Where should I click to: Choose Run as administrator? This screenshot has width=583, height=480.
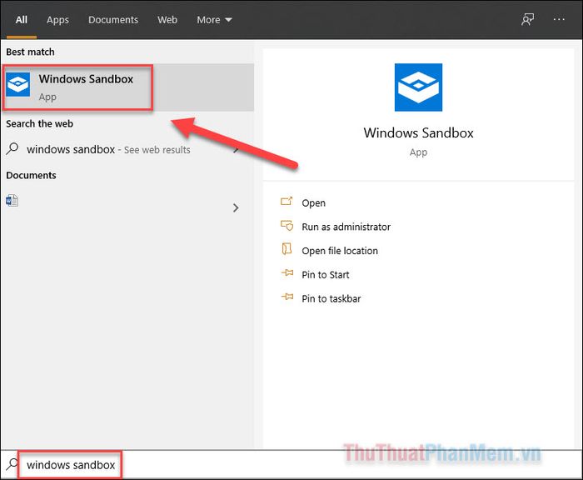[346, 227]
